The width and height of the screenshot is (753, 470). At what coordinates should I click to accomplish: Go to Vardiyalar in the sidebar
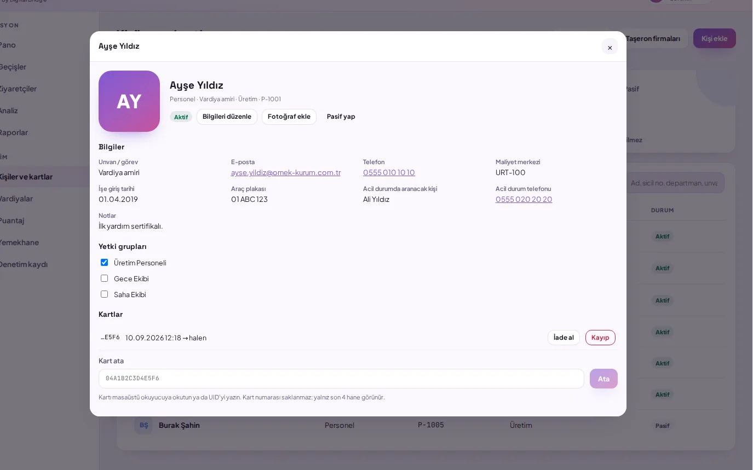(x=16, y=199)
